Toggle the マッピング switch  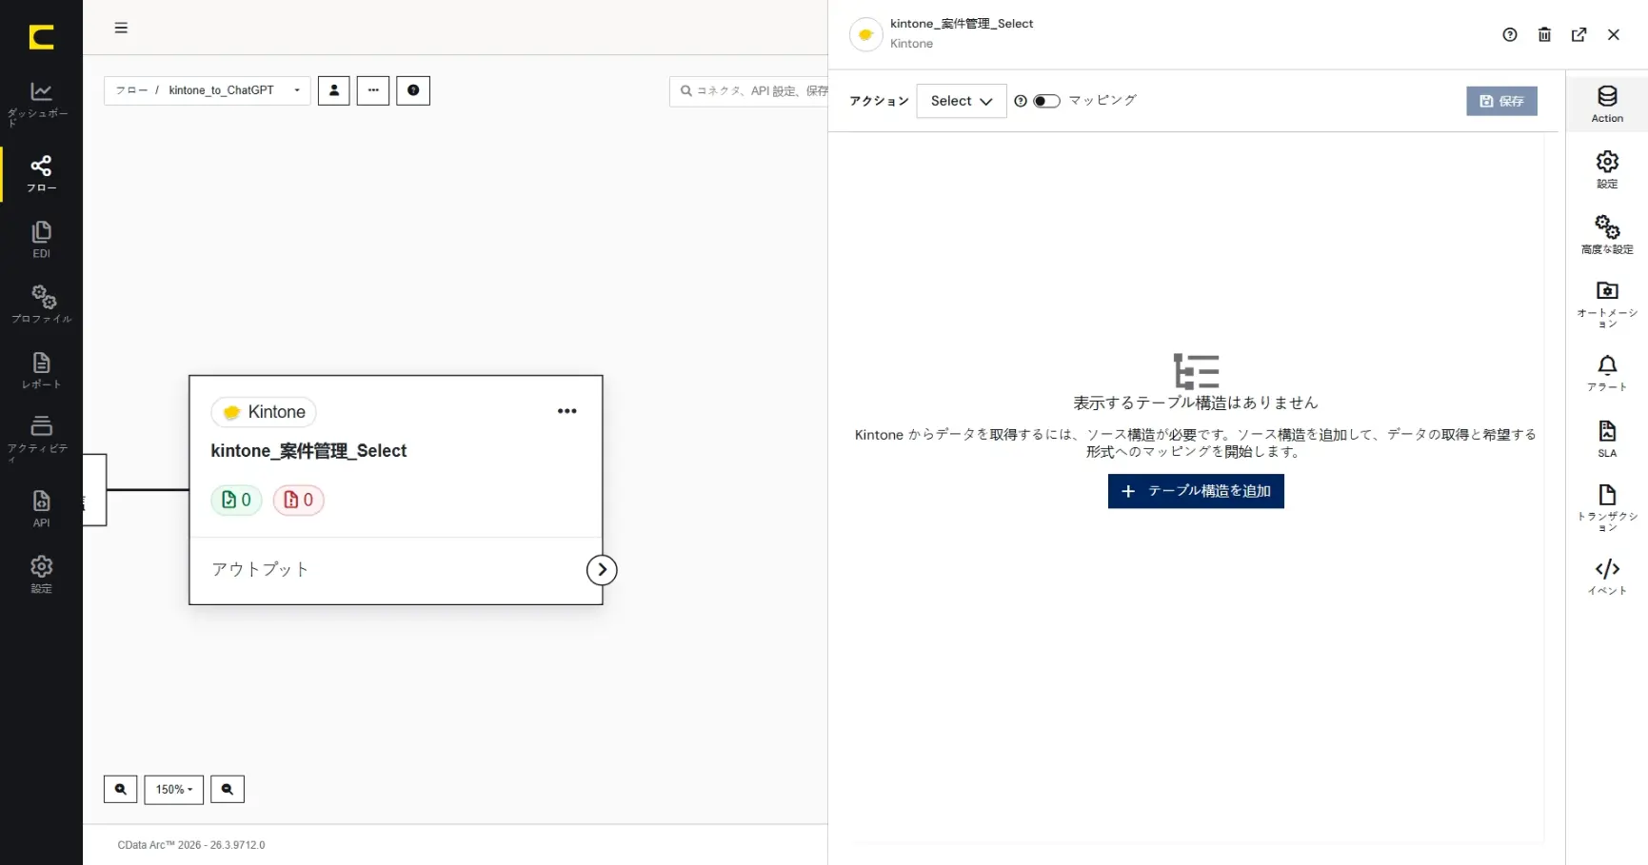click(1046, 101)
